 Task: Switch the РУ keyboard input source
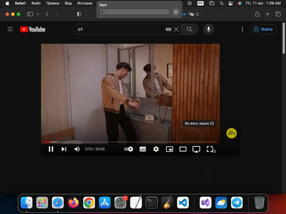[201, 3]
